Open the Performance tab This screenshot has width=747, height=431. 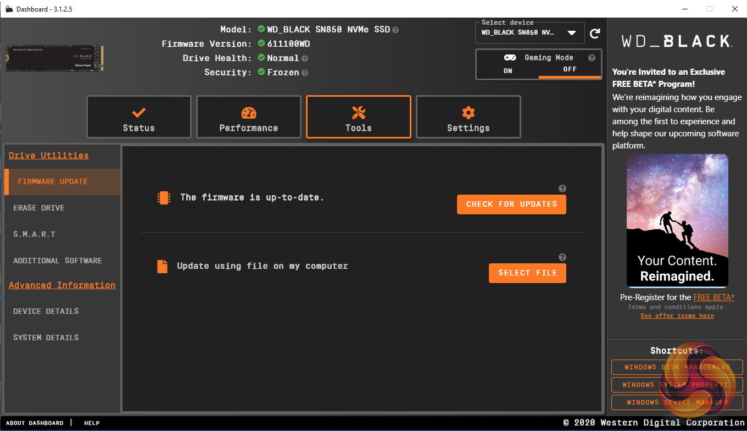249,117
